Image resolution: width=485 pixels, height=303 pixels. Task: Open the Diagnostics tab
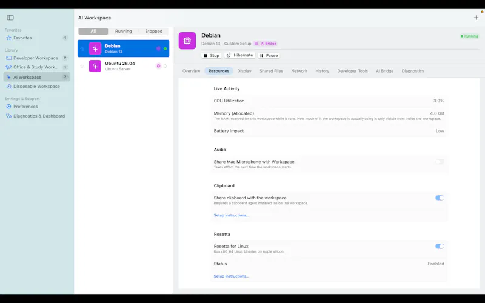point(413,71)
